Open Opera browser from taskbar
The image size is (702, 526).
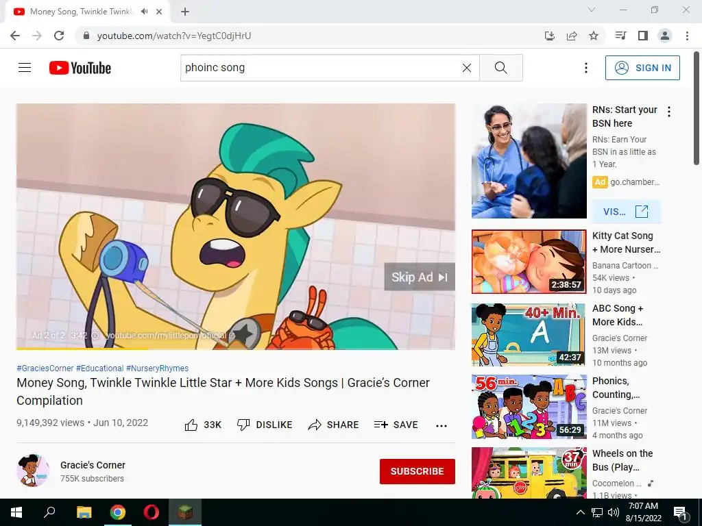tap(152, 512)
